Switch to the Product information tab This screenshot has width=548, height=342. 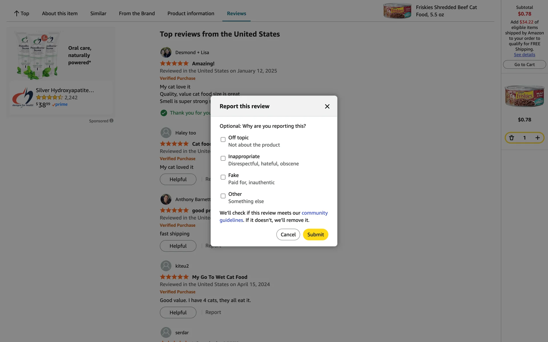point(191,13)
